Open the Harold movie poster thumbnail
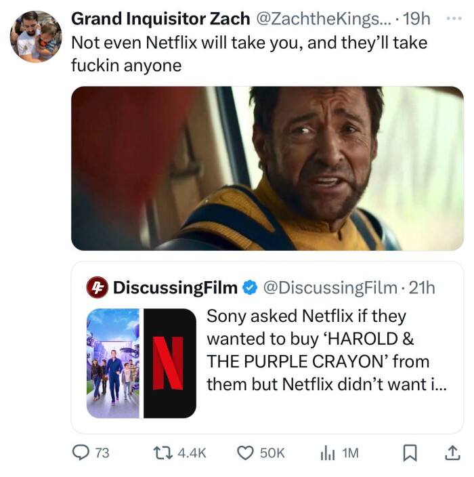The width and height of the screenshot is (474, 477). pos(113,362)
